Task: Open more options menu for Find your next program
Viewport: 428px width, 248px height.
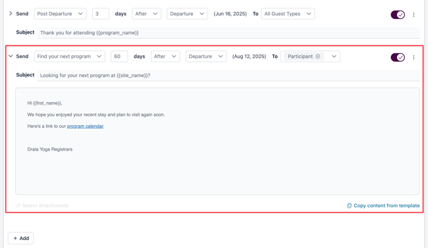Action: (414, 57)
